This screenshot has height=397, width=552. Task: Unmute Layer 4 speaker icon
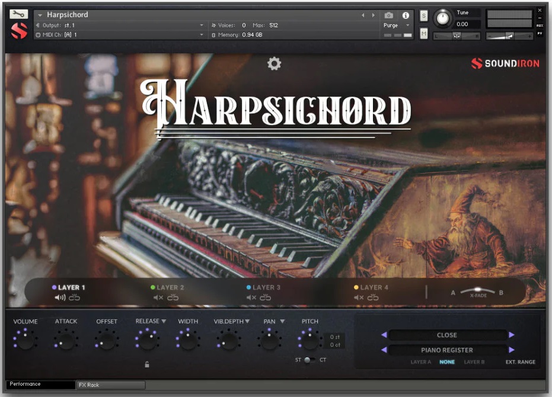pyautogui.click(x=359, y=297)
